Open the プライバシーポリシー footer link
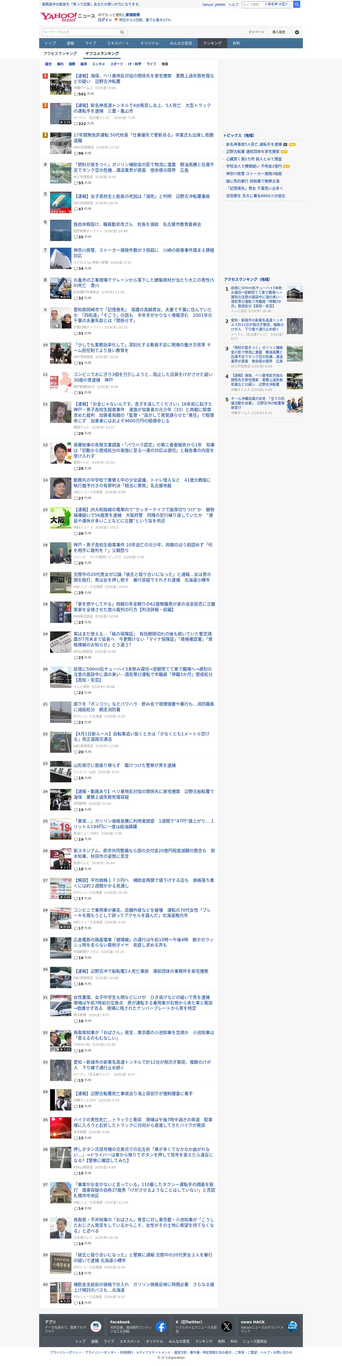Screen dimensions: 342x1366 [66, 1352]
